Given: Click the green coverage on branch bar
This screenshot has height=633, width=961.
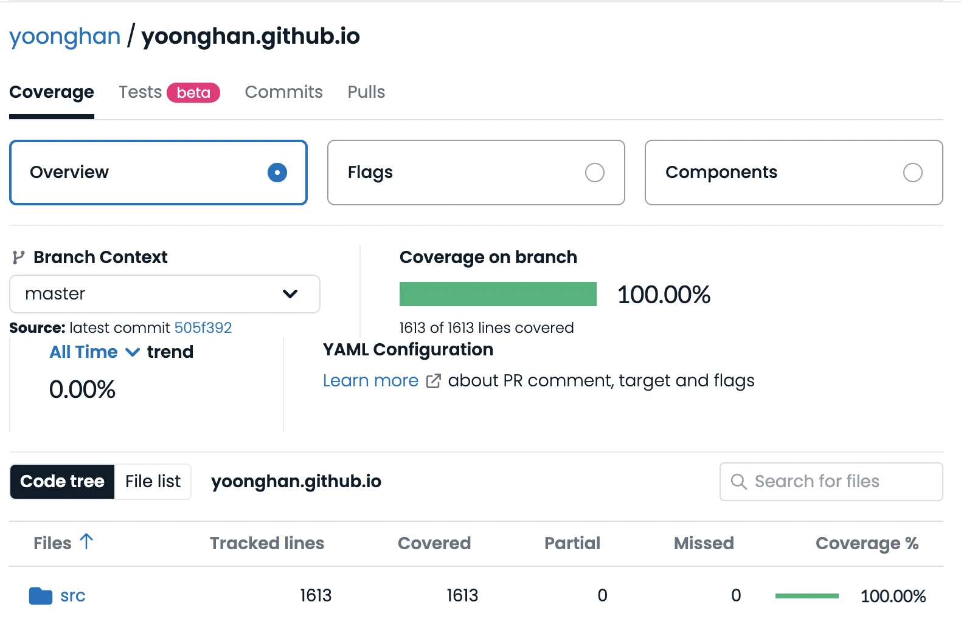Looking at the screenshot, I should click(498, 294).
